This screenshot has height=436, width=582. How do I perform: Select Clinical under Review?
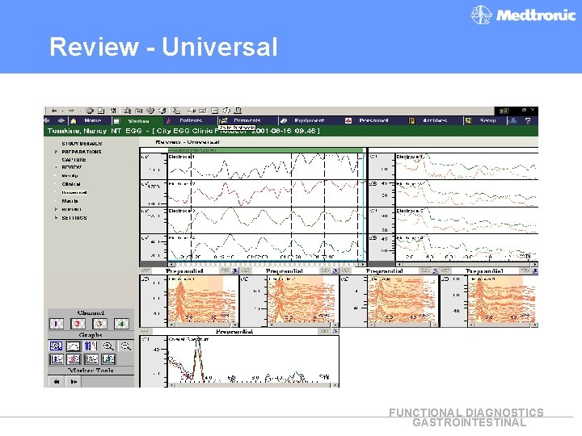point(71,184)
